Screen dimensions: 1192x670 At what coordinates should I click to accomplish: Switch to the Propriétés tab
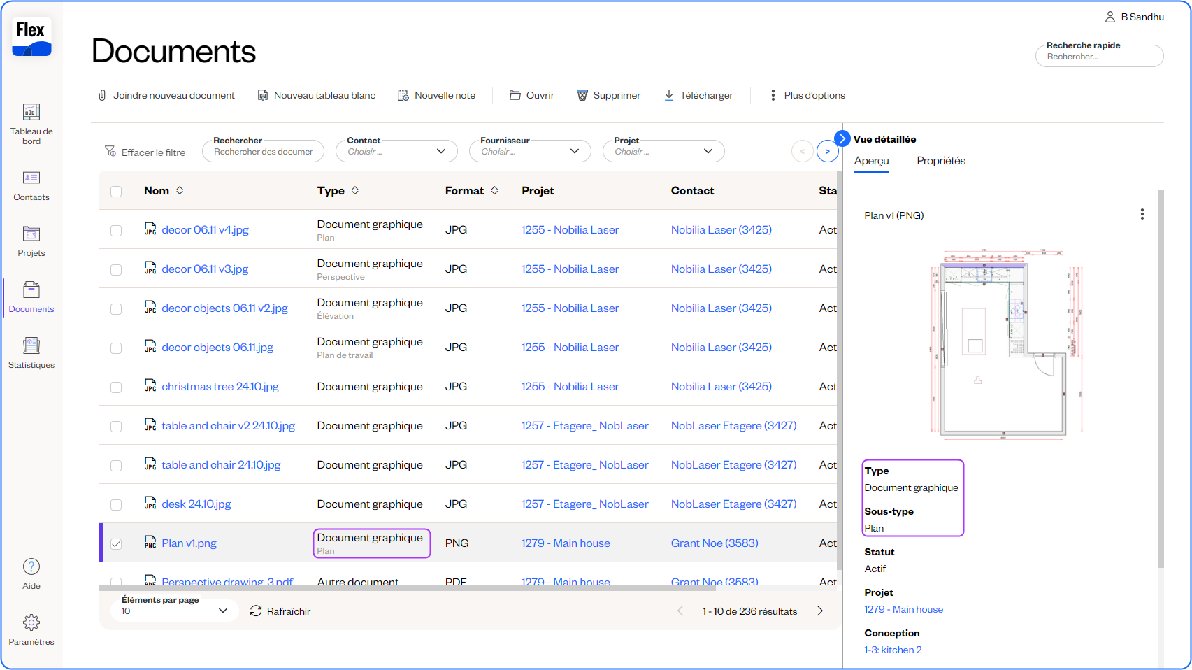point(940,161)
